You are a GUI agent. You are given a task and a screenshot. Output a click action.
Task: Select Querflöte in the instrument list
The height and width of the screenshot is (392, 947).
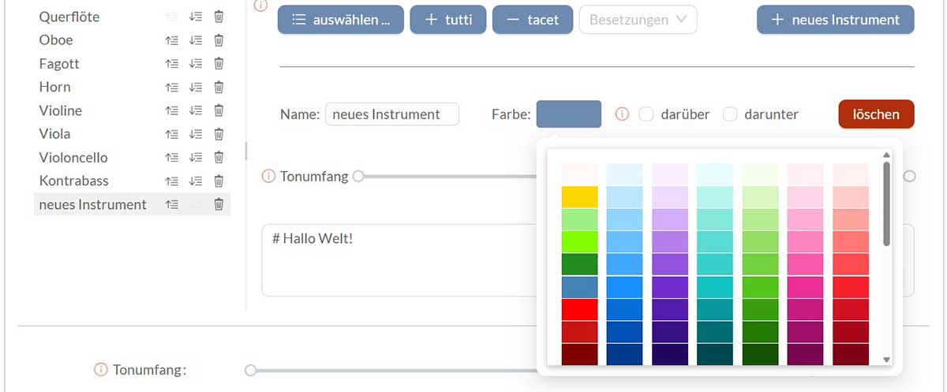[x=69, y=17]
